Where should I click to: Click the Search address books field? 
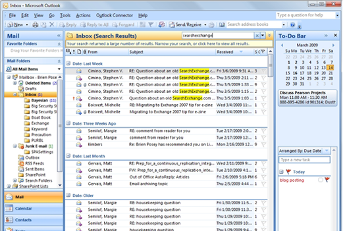(253, 24)
